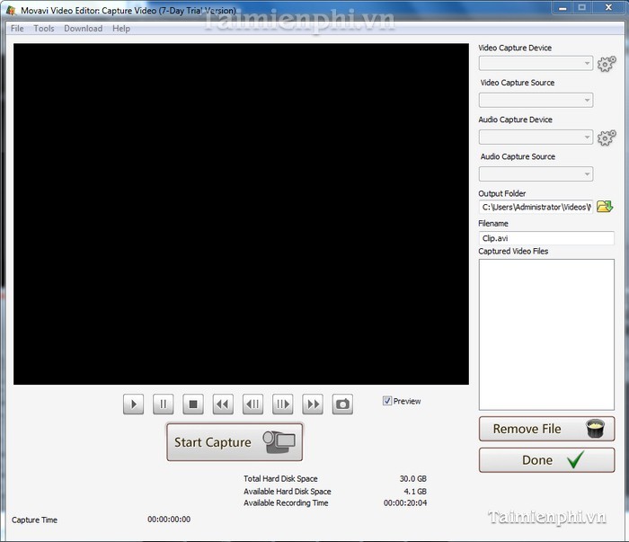
Task: Click the 00:00:00:00 capture time value
Action: pyautogui.click(x=169, y=520)
